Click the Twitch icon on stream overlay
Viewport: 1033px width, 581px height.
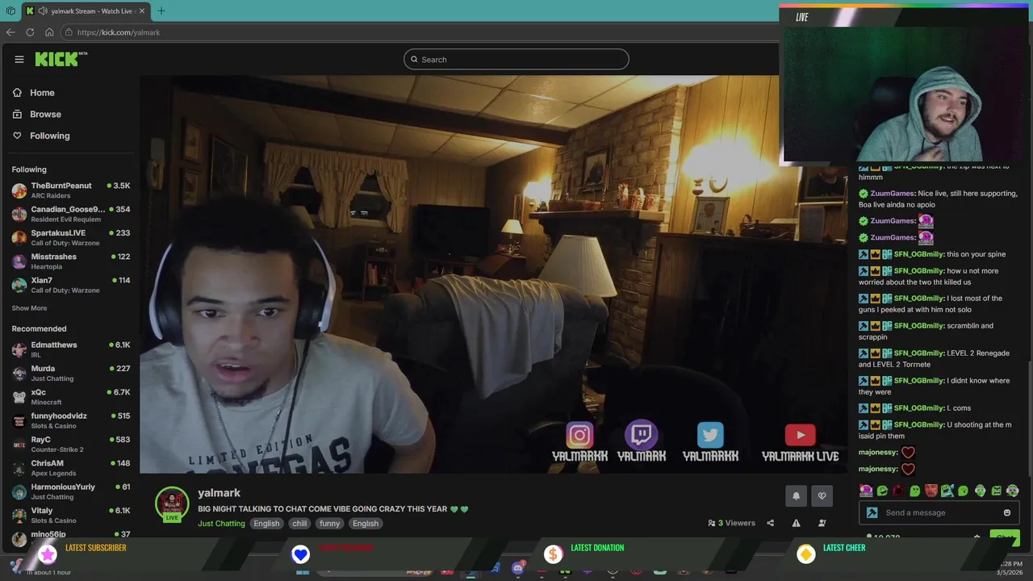tap(642, 436)
